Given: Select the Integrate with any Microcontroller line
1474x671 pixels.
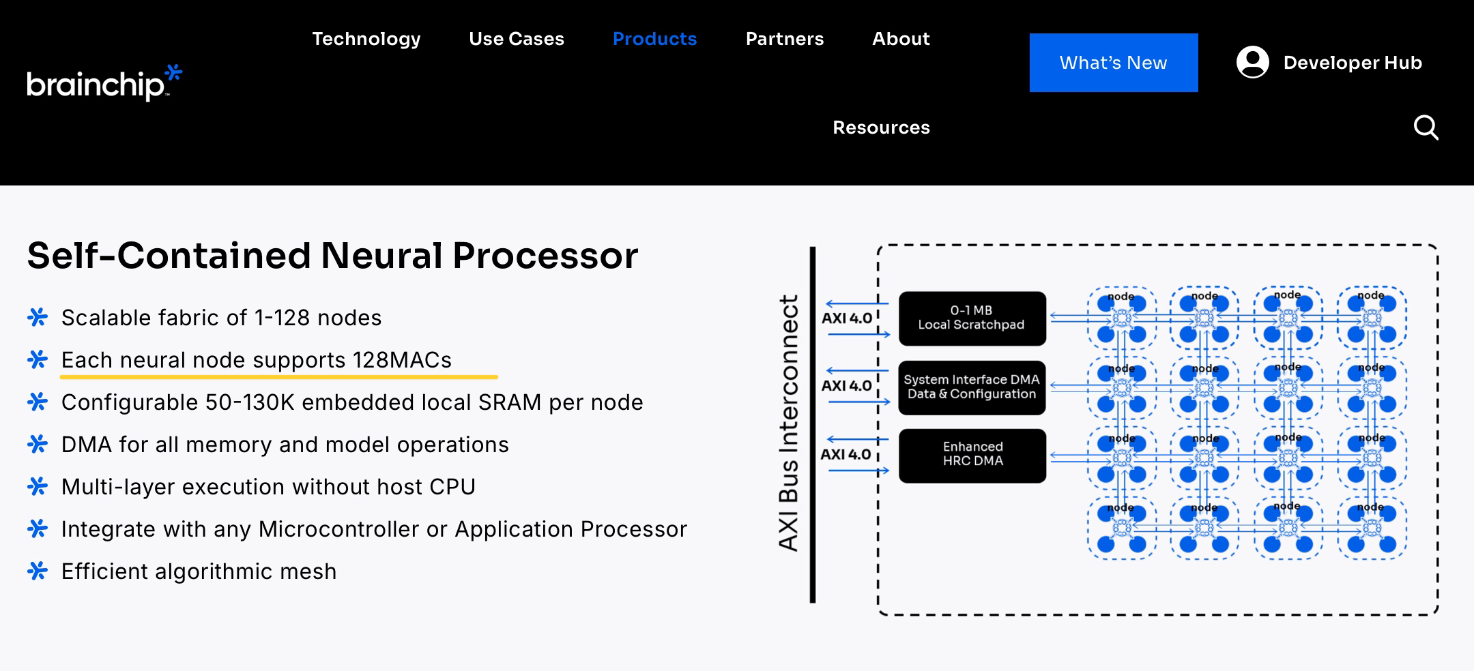Looking at the screenshot, I should [374, 529].
